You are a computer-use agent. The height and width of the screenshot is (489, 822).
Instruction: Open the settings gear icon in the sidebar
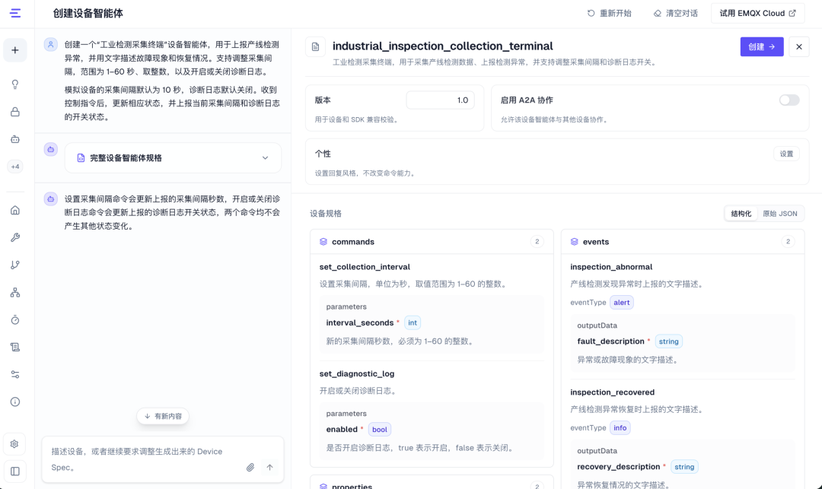coord(14,444)
